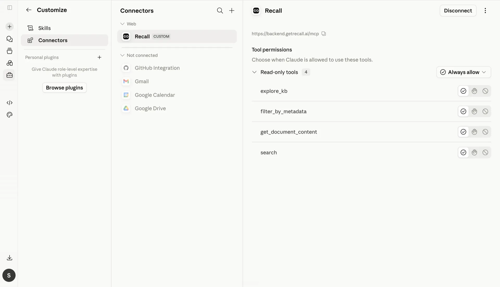Add a personal plugin with plus
This screenshot has width=500, height=287.
coord(99,57)
